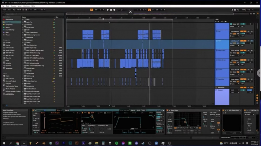Screen dimensions: 261x146
Task: Toggle the Wavetable device activator
Action: [33, 110]
